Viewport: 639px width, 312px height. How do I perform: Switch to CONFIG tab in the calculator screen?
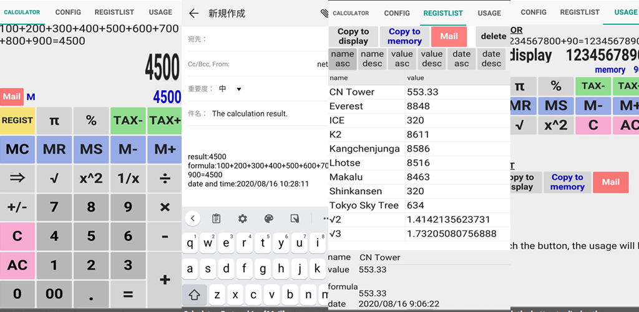pos(68,12)
